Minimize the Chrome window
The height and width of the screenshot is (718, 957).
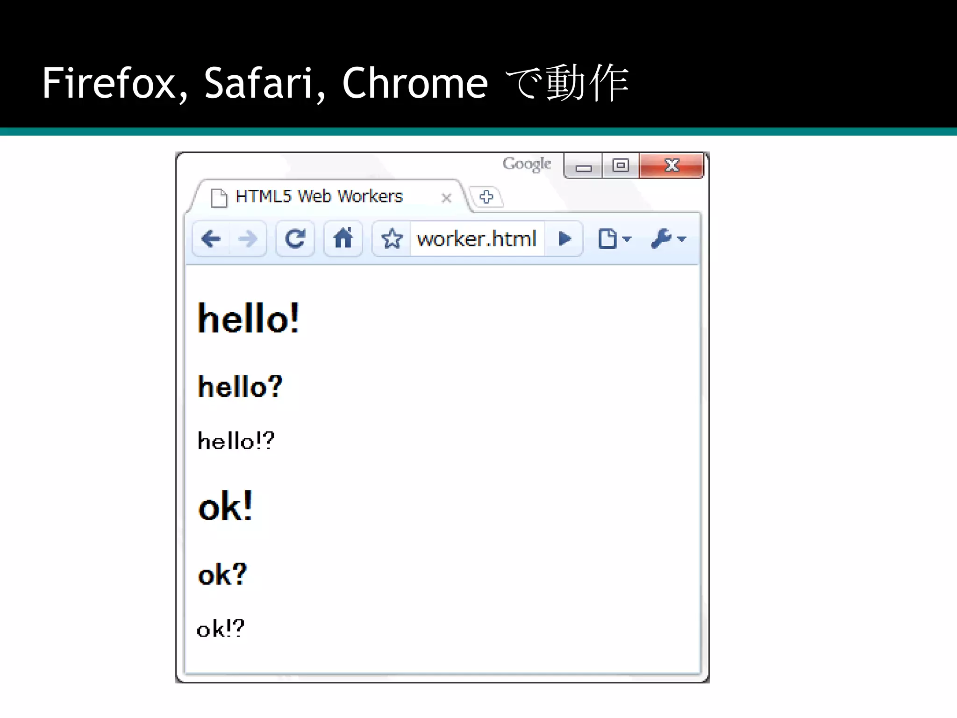pyautogui.click(x=583, y=166)
